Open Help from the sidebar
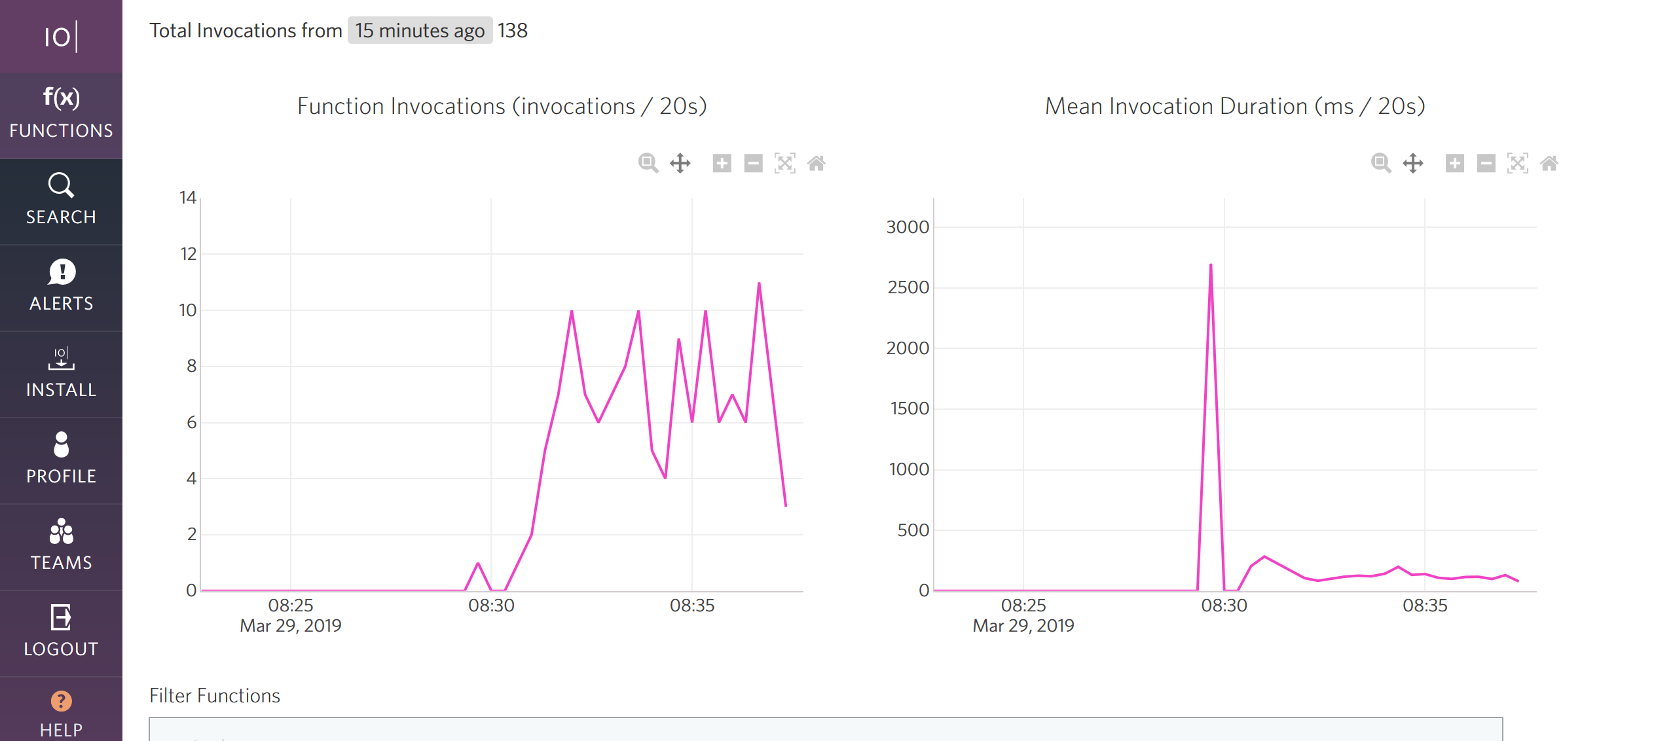This screenshot has width=1654, height=741. point(61,710)
